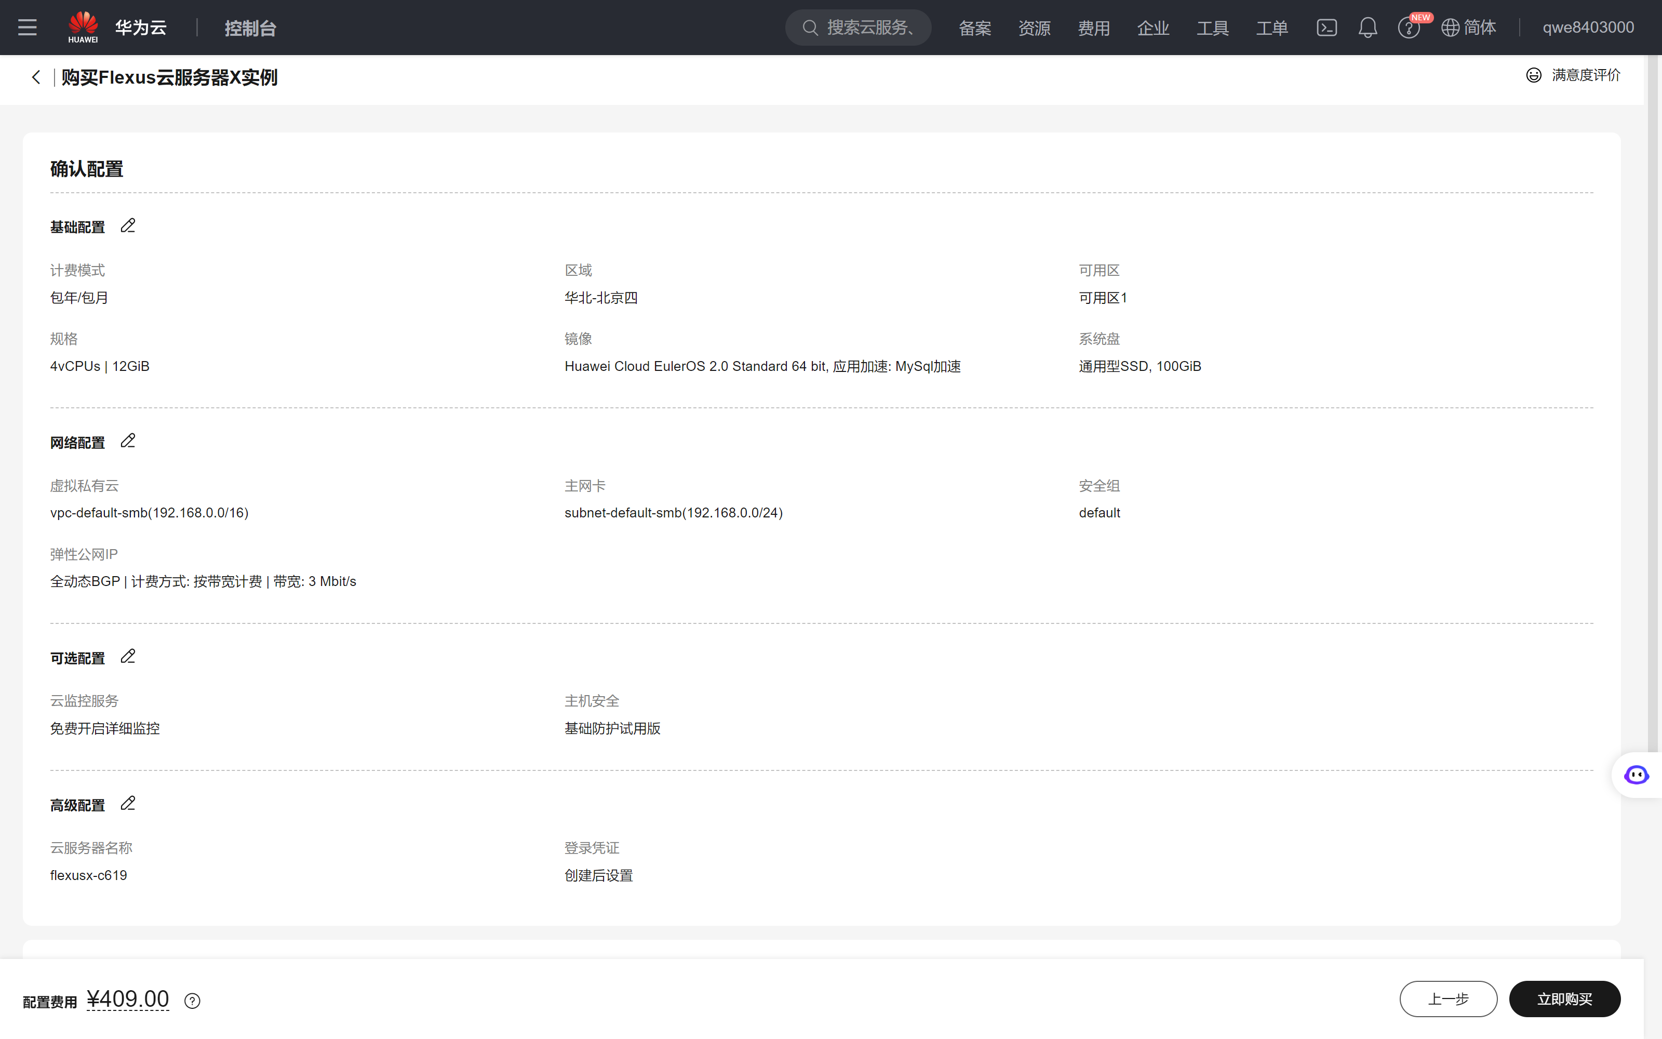
Task: Click the help question-mark icon marked NEW
Action: tap(1409, 28)
